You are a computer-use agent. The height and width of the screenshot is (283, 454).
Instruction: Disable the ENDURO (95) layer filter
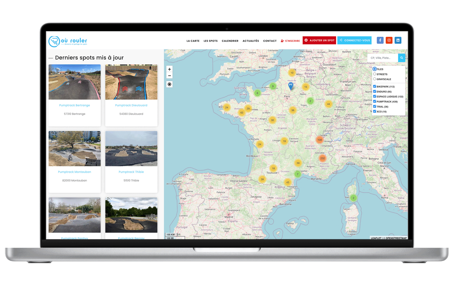pyautogui.click(x=374, y=92)
